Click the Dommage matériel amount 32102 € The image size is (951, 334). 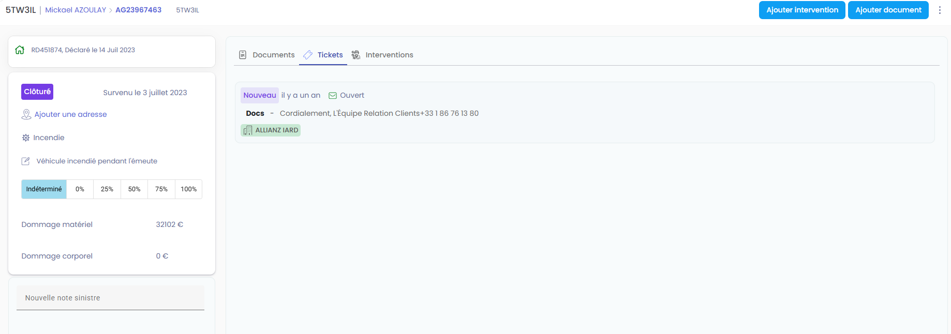point(170,224)
